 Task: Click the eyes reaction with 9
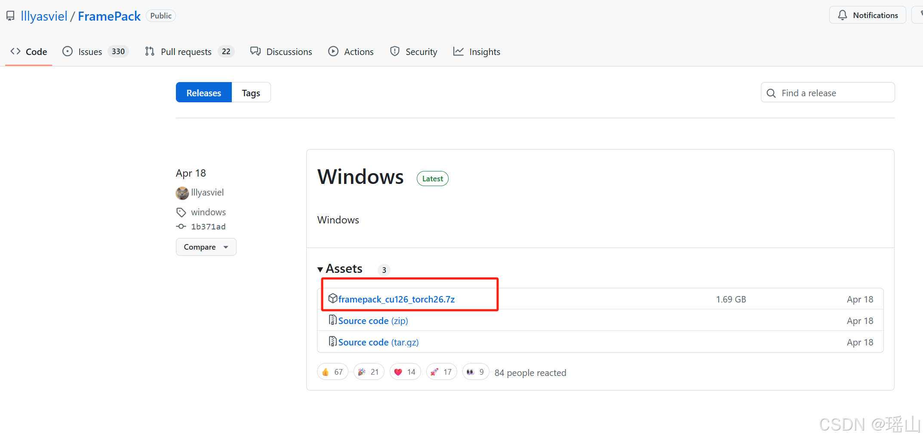coord(476,372)
